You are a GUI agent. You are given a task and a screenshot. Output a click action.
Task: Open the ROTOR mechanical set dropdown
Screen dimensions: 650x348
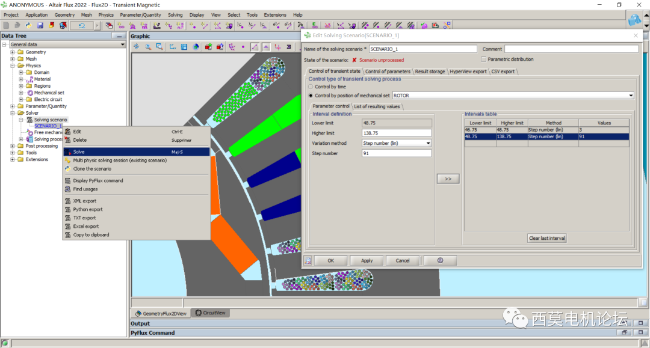tap(630, 96)
